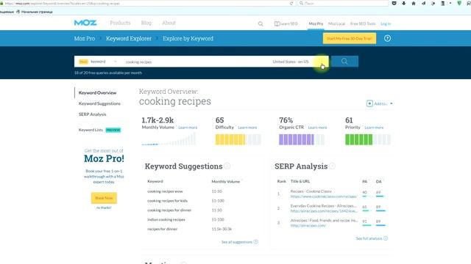Click arrow icon next to See full analysis
Screen dimensions: 471x264
[386, 238]
